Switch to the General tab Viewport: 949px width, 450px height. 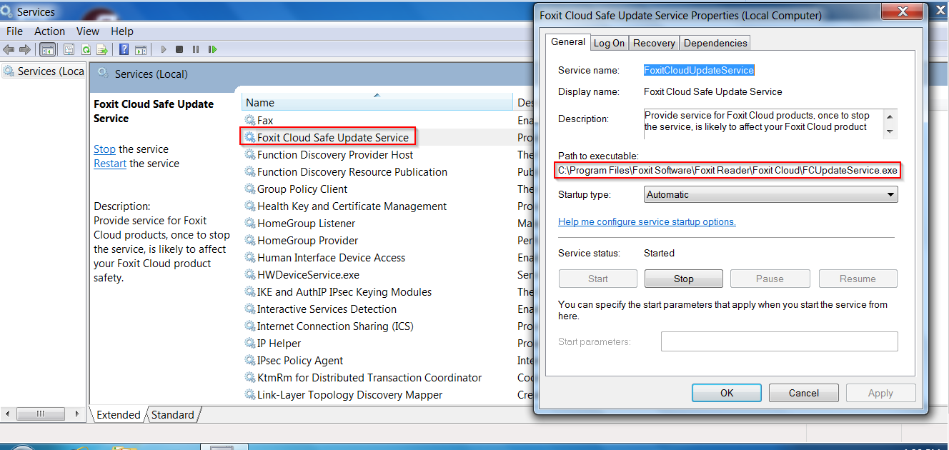pyautogui.click(x=568, y=42)
